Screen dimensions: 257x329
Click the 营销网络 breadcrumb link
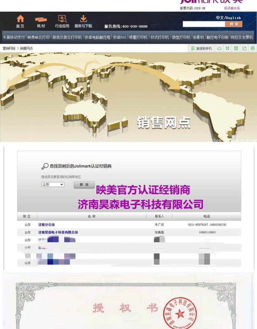[x=9, y=48]
